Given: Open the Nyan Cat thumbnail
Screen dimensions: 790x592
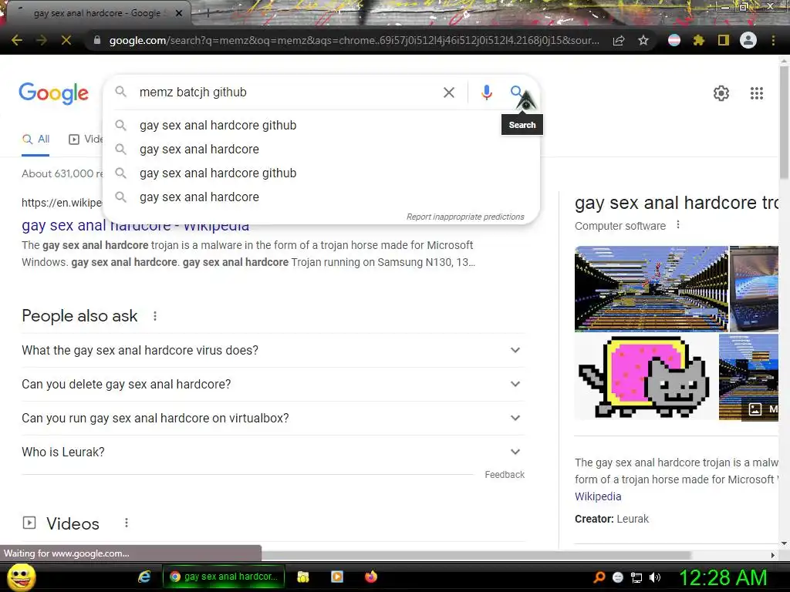Looking at the screenshot, I should coord(647,376).
